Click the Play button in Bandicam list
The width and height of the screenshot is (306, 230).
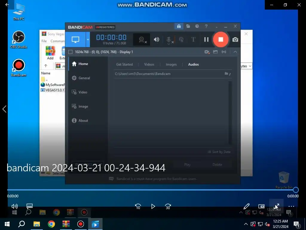[187, 164]
